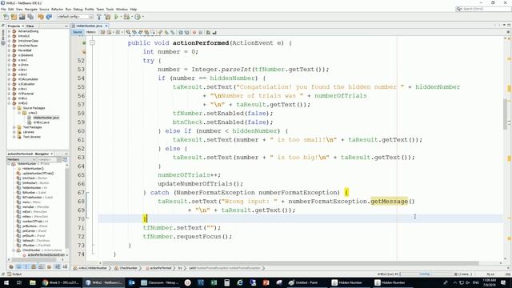This screenshot has width=512, height=288.
Task: Click the New File toolbar icon
Action: (6, 17)
